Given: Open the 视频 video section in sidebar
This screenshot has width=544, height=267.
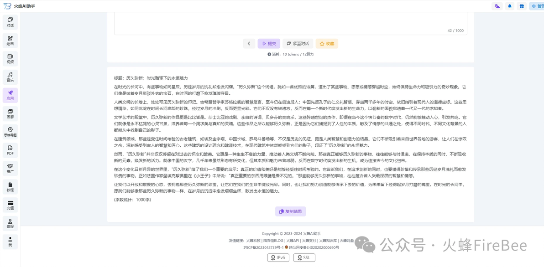Looking at the screenshot, I should point(10,58).
